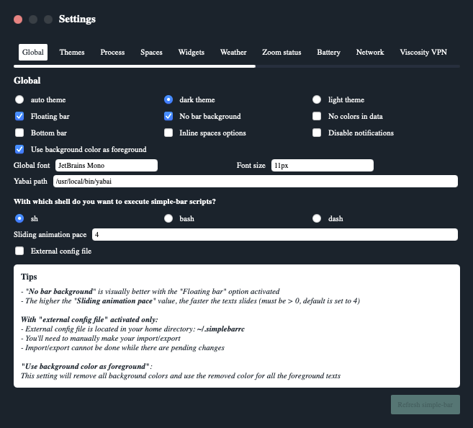The width and height of the screenshot is (473, 428).
Task: Check Inline spaces options
Action: click(x=168, y=133)
